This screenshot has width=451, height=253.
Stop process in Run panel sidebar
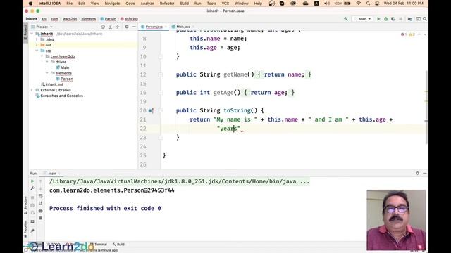coord(32,197)
